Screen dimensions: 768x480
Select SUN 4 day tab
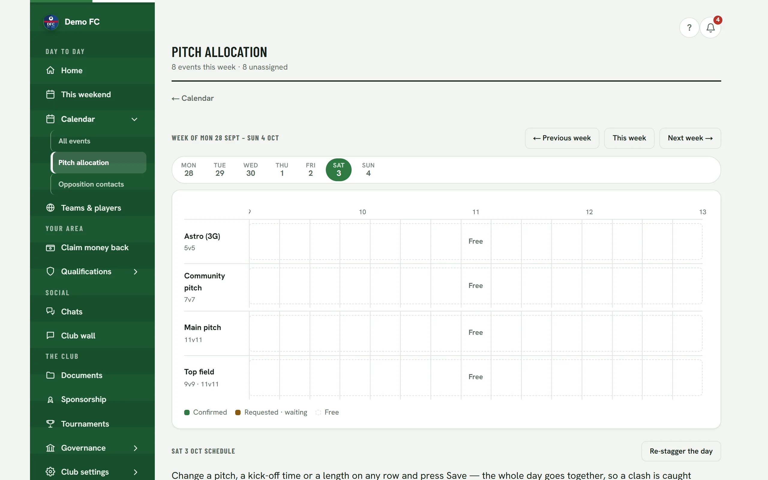tap(368, 169)
